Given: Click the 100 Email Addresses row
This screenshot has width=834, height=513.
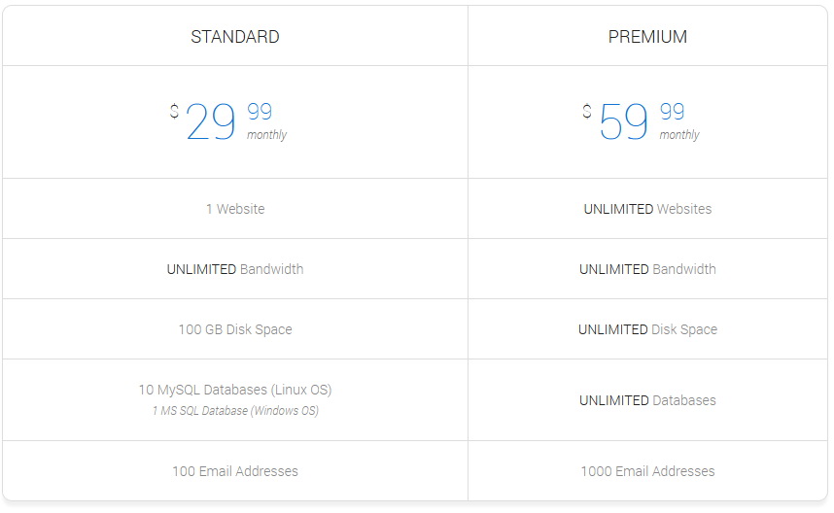Looking at the screenshot, I should point(235,471).
